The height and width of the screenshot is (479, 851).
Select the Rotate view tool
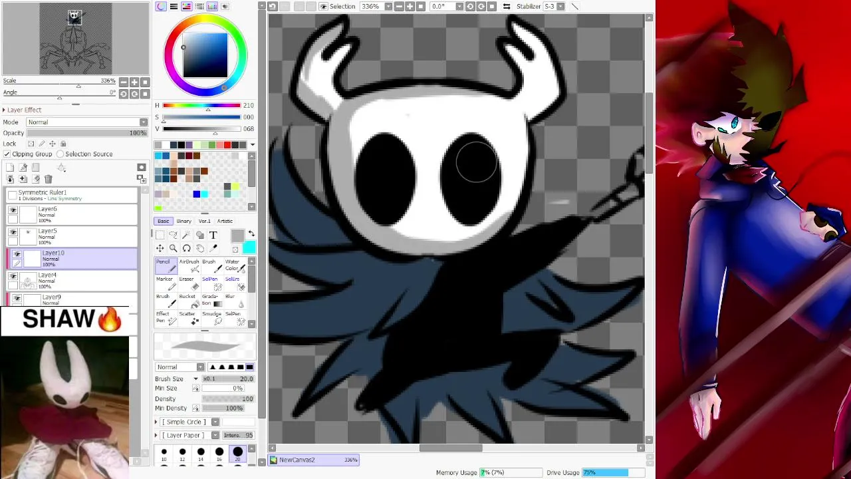(x=187, y=248)
